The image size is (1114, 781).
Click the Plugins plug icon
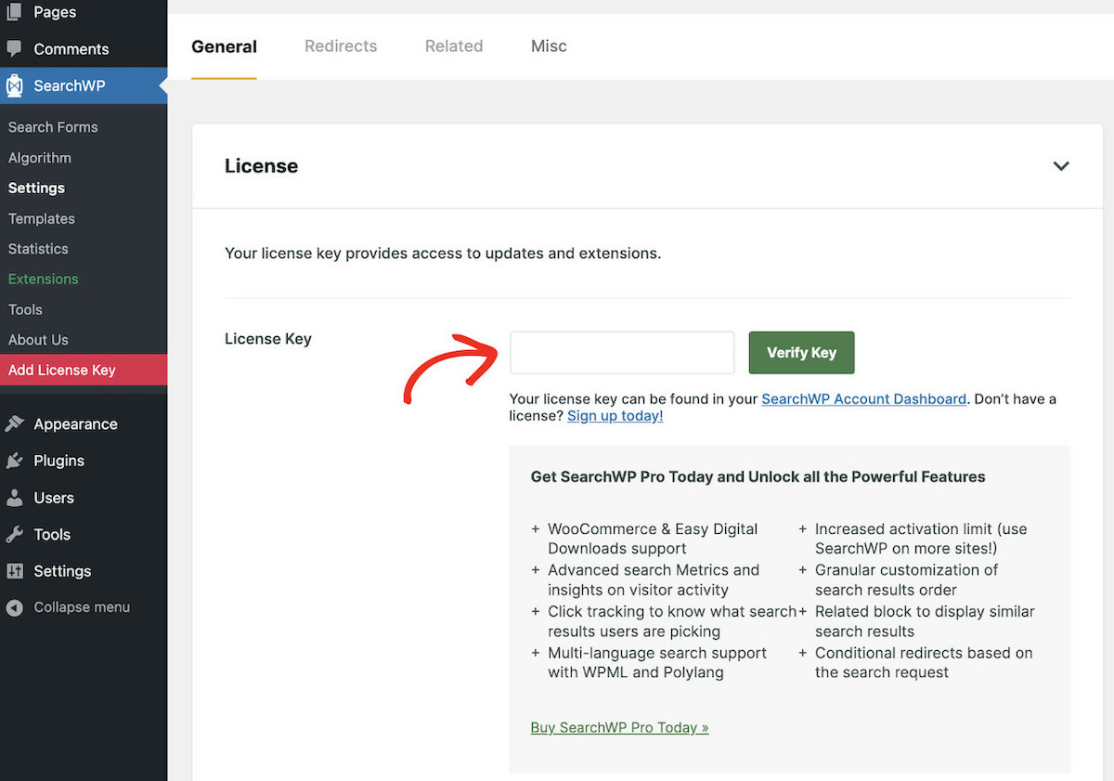(17, 461)
